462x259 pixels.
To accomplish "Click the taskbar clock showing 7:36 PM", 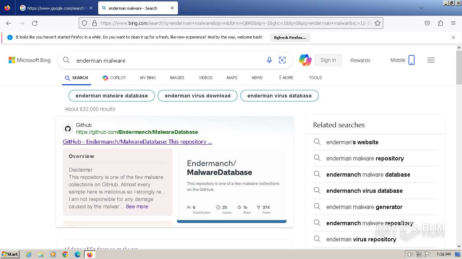I will 443,254.
